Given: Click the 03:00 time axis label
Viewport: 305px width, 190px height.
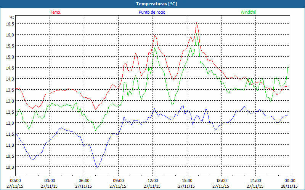Looking at the screenshot, I should 50,181.
